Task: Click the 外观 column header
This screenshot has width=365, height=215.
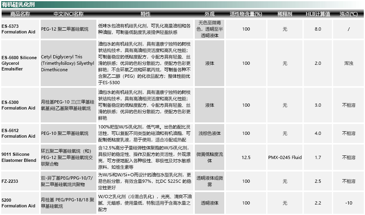Action: pos(209,14)
